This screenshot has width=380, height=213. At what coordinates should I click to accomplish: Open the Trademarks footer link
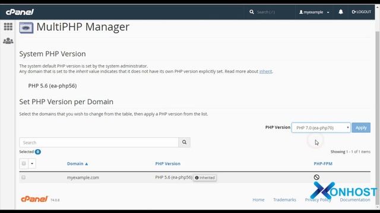(x=284, y=200)
